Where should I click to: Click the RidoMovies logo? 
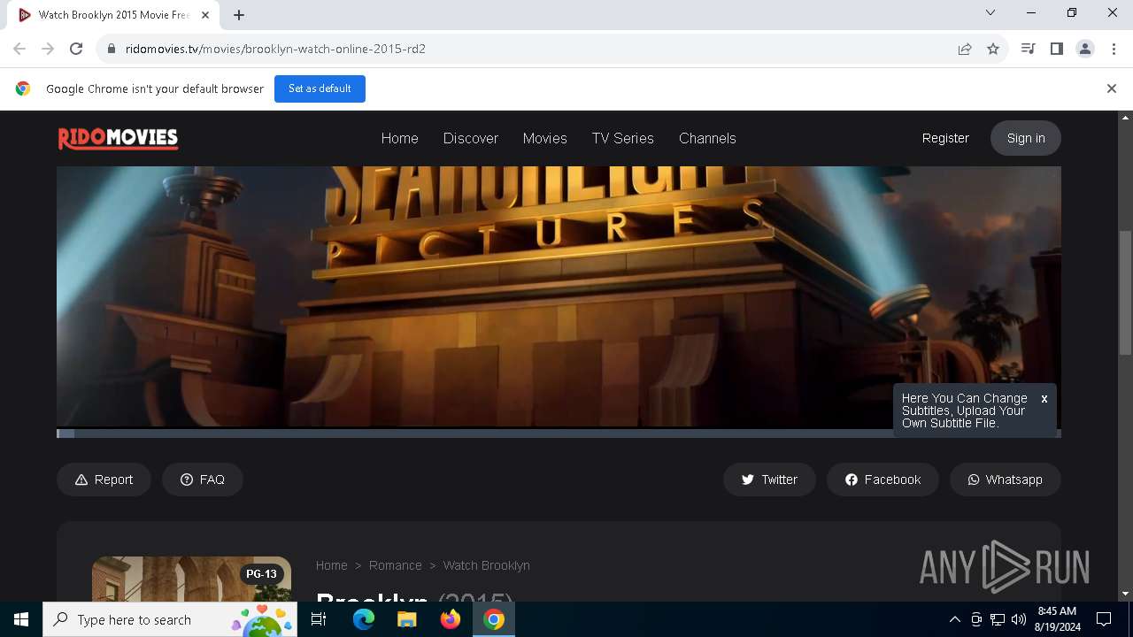click(x=118, y=138)
